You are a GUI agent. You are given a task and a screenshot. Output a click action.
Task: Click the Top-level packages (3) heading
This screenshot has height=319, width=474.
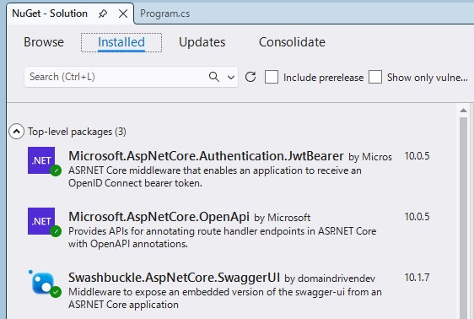pos(77,132)
